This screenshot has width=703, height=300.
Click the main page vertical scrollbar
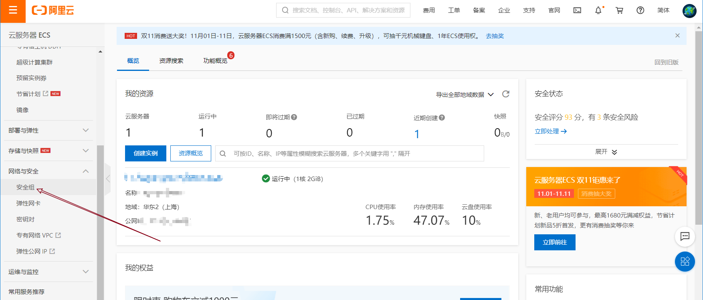(699, 128)
